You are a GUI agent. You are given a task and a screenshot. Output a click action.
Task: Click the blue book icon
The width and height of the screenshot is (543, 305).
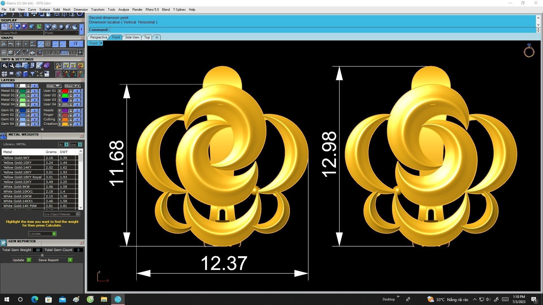(25, 74)
